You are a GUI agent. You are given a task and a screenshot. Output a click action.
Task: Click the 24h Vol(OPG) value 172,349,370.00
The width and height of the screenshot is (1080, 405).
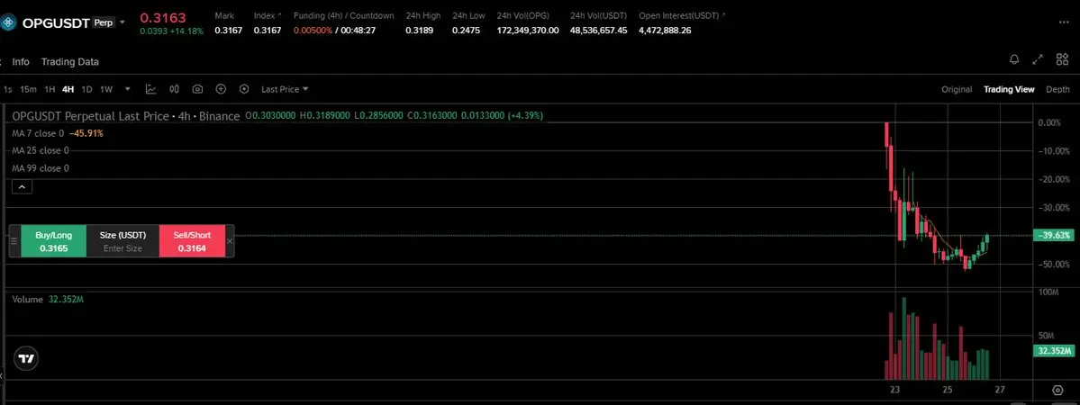click(x=529, y=31)
